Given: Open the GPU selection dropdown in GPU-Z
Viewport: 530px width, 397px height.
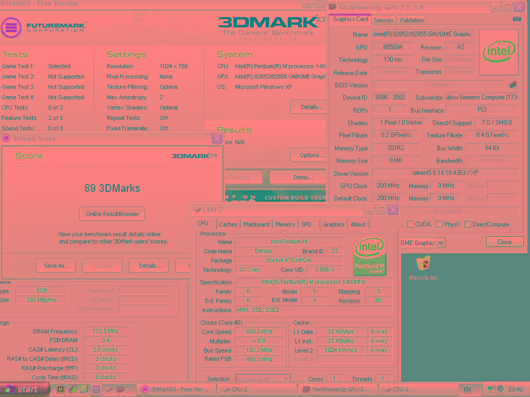Looking at the screenshot, I should (441, 243).
